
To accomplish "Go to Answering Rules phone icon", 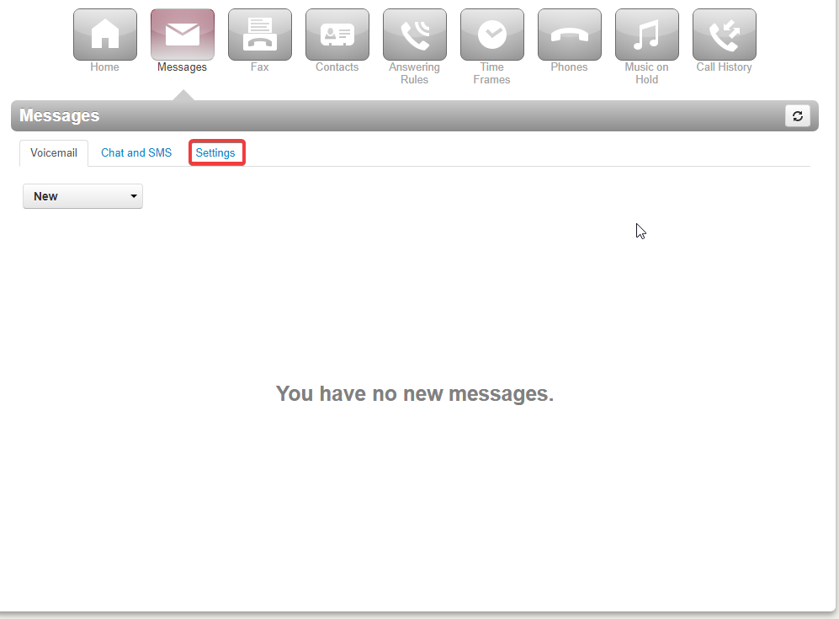I will tap(414, 35).
